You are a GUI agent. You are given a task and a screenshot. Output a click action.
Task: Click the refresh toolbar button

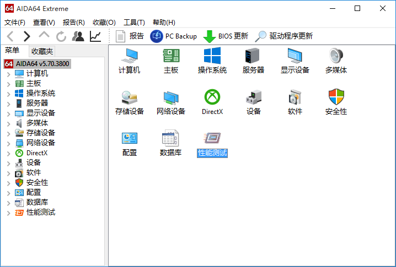tap(61, 36)
